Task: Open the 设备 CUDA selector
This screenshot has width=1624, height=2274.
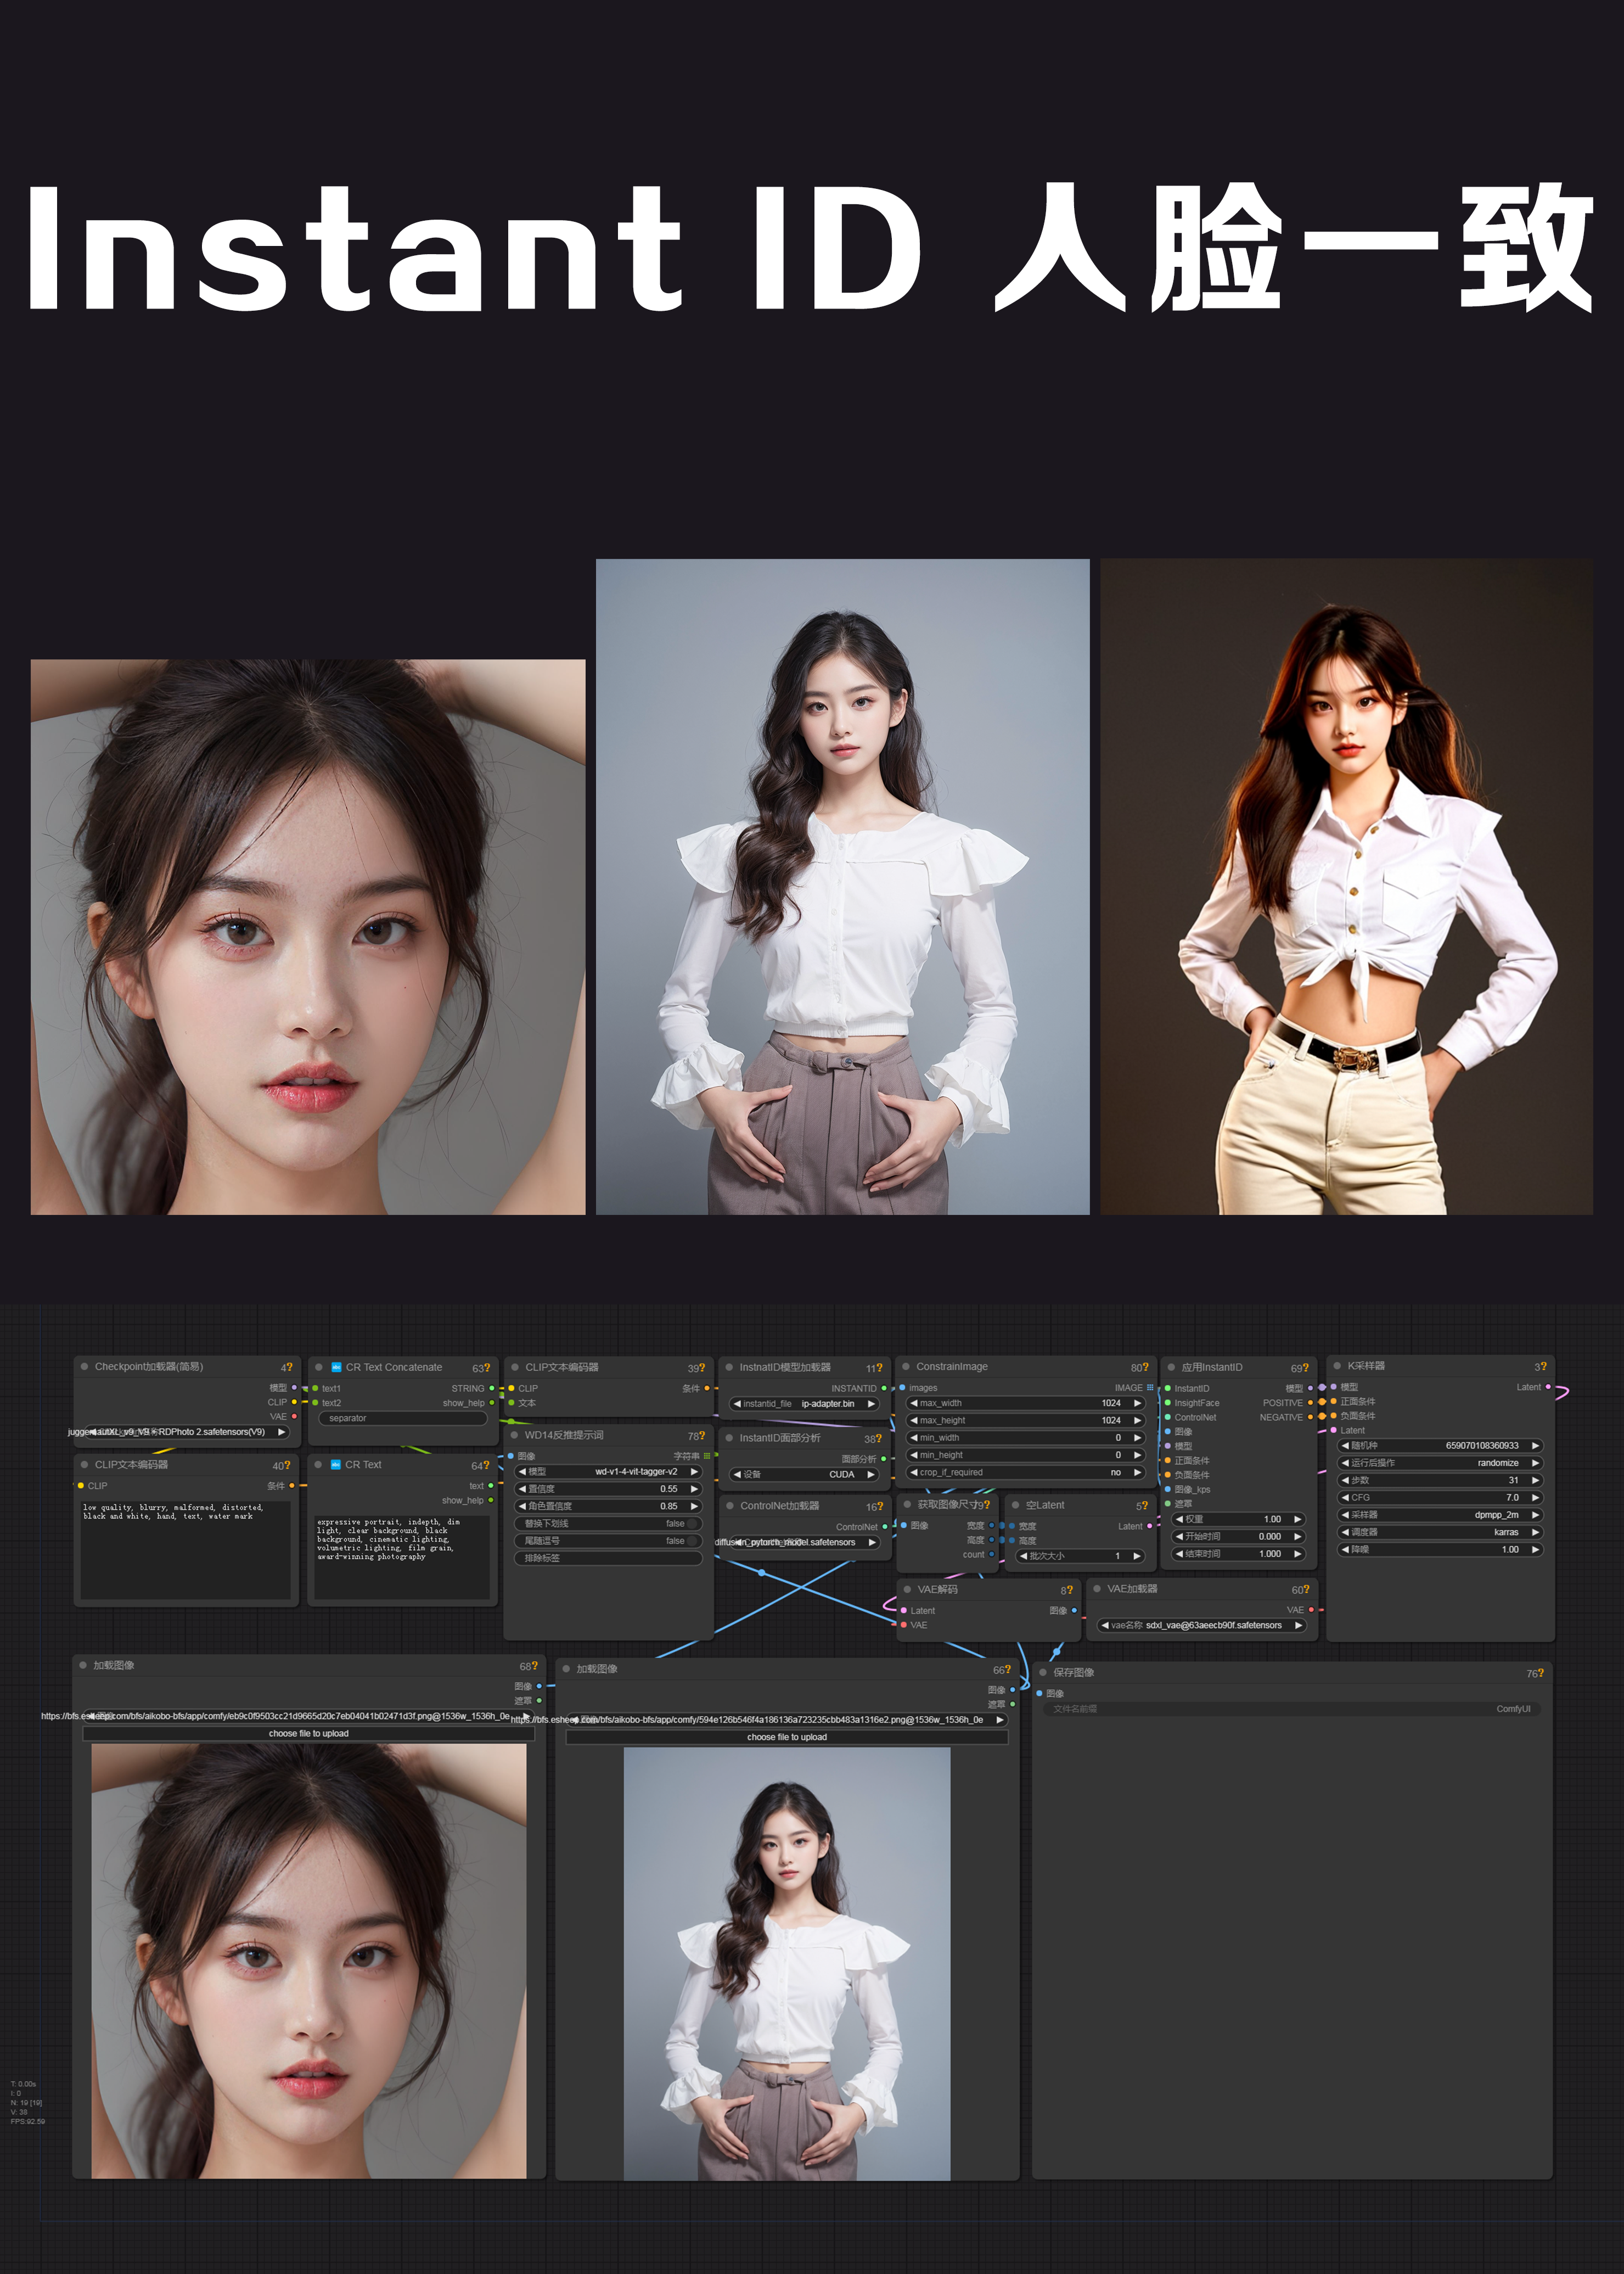Action: pos(804,1475)
